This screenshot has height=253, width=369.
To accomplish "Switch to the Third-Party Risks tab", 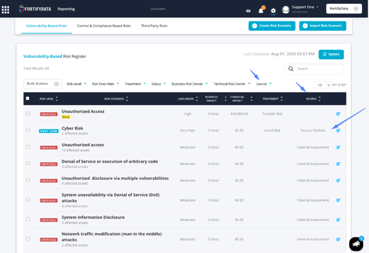I will 154,25.
